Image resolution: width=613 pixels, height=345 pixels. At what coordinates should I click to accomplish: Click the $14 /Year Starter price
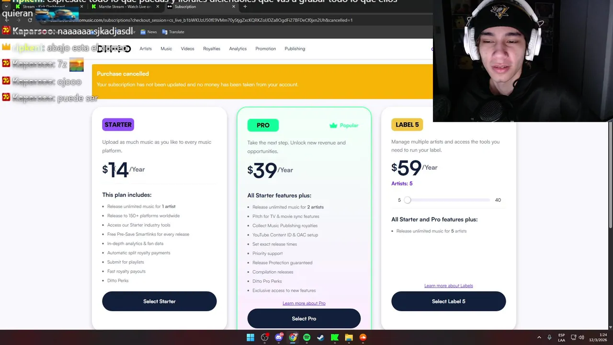coord(124,170)
